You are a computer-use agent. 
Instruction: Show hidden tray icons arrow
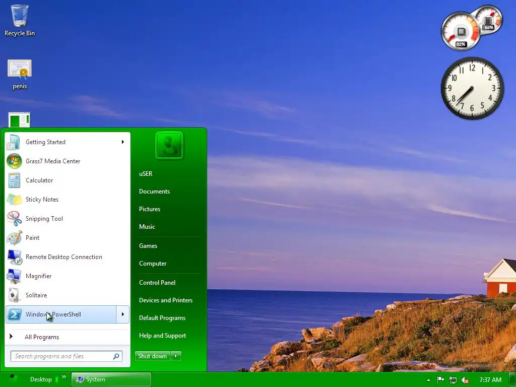[428, 380]
